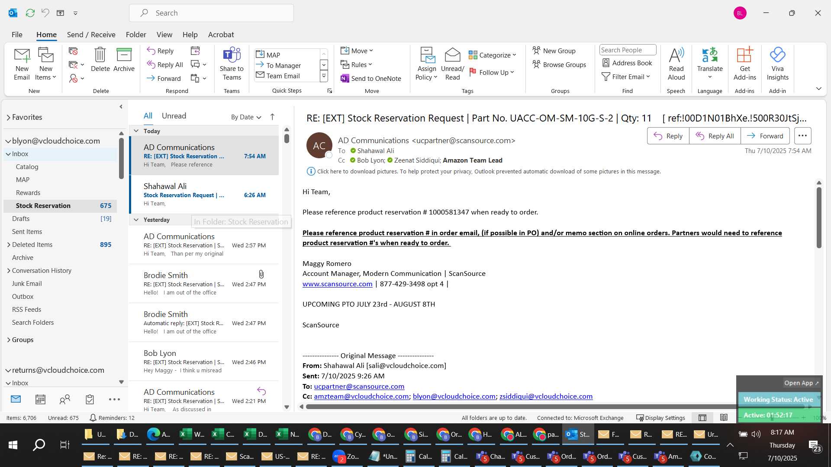Open the Filter Email dropdown
This screenshot has width=831, height=467.
coord(626,77)
